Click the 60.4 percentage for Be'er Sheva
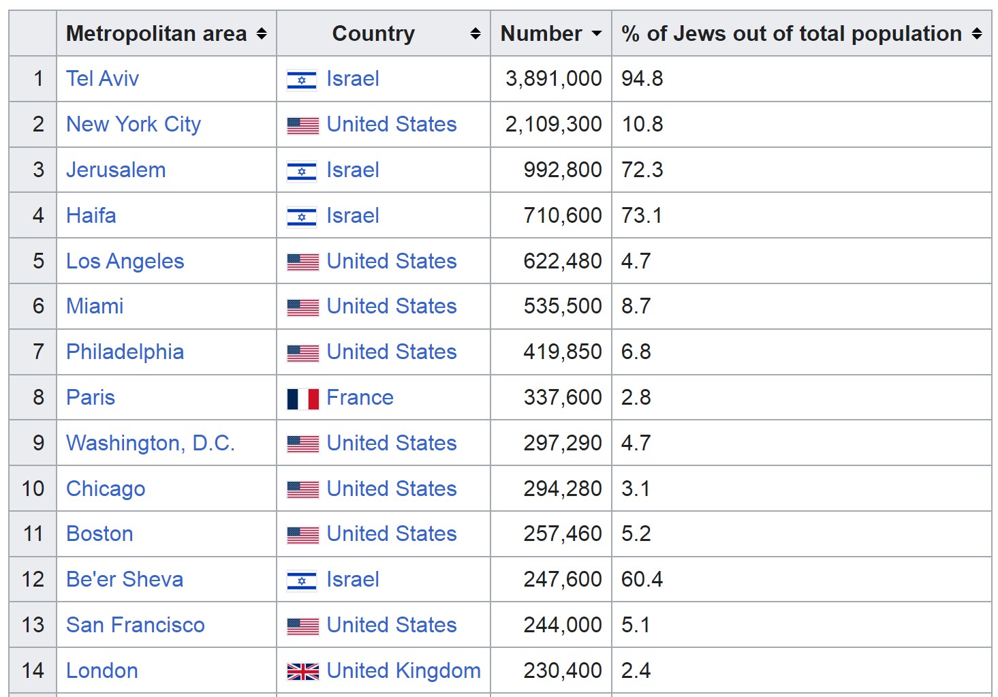998x697 pixels. pyautogui.click(x=642, y=579)
